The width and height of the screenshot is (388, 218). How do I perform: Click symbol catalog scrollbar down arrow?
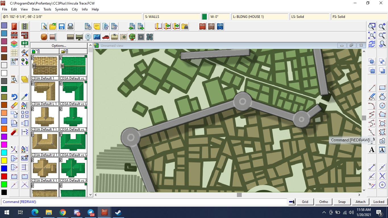pos(90,195)
